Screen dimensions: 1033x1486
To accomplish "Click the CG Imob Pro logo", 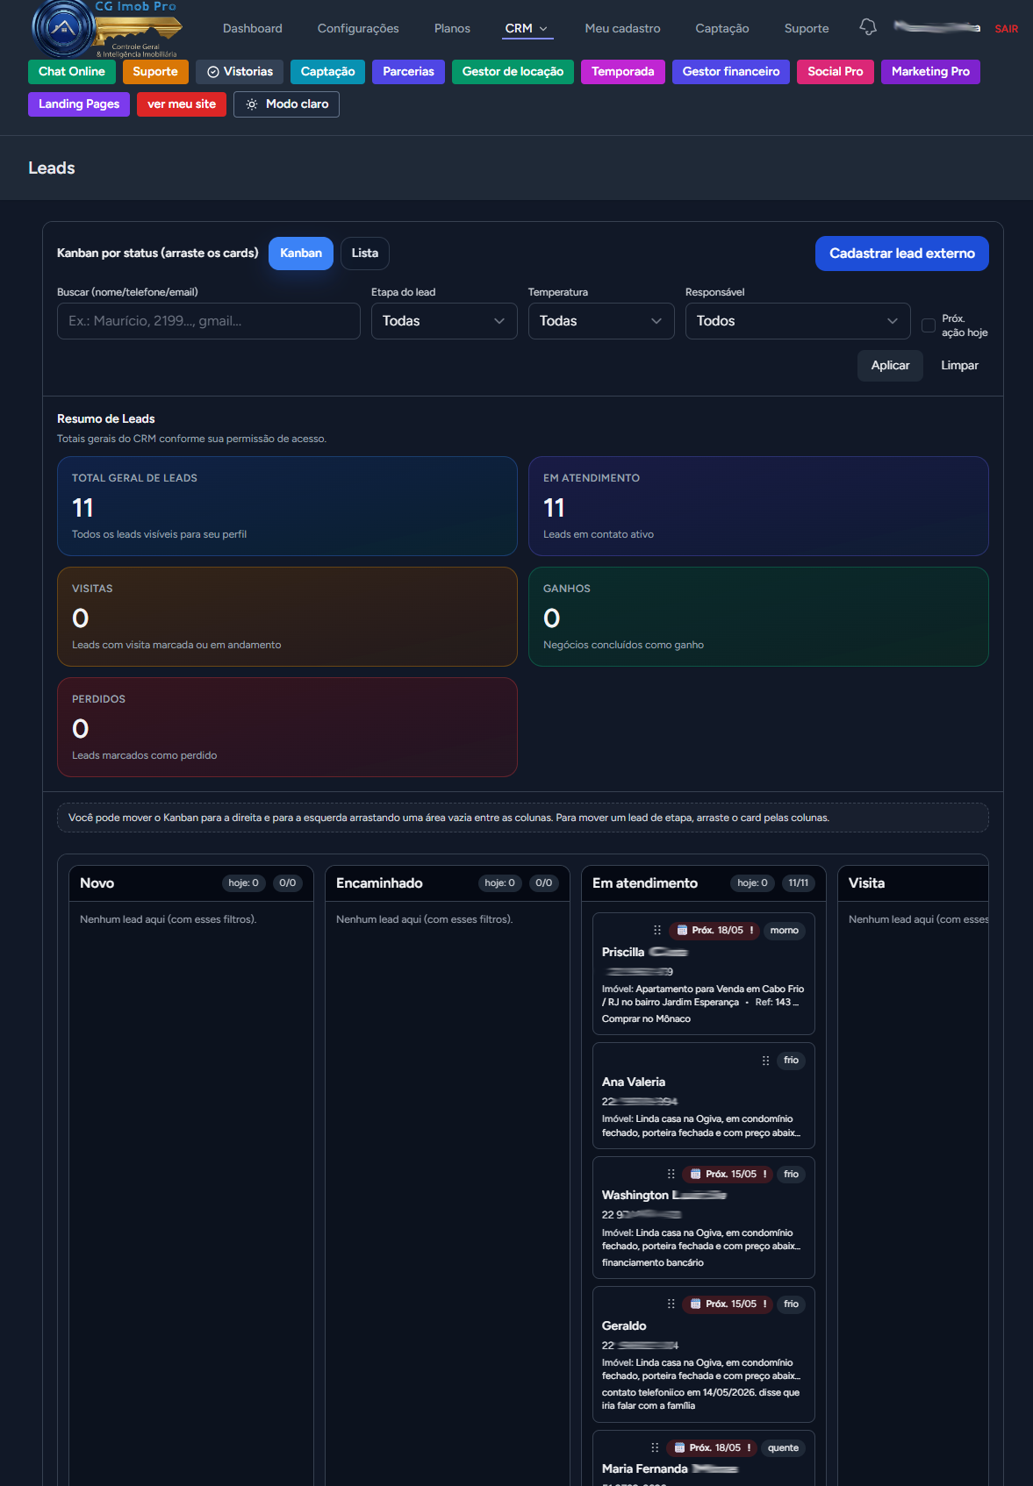I will pyautogui.click(x=107, y=28).
